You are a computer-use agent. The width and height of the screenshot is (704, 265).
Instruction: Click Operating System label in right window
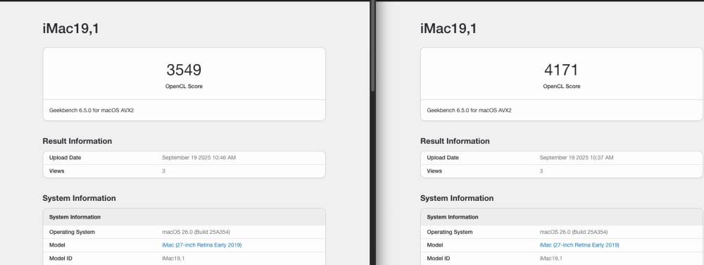pyautogui.click(x=449, y=232)
